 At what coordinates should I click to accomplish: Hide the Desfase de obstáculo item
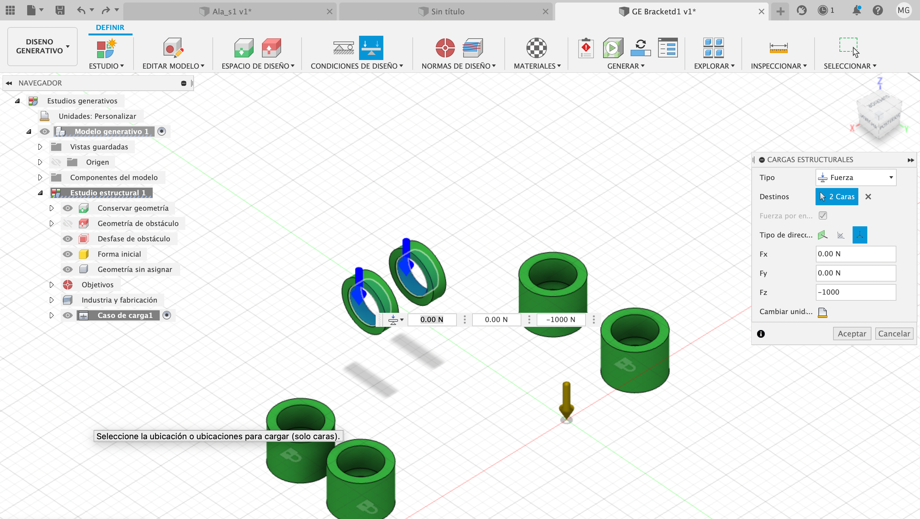click(x=67, y=239)
